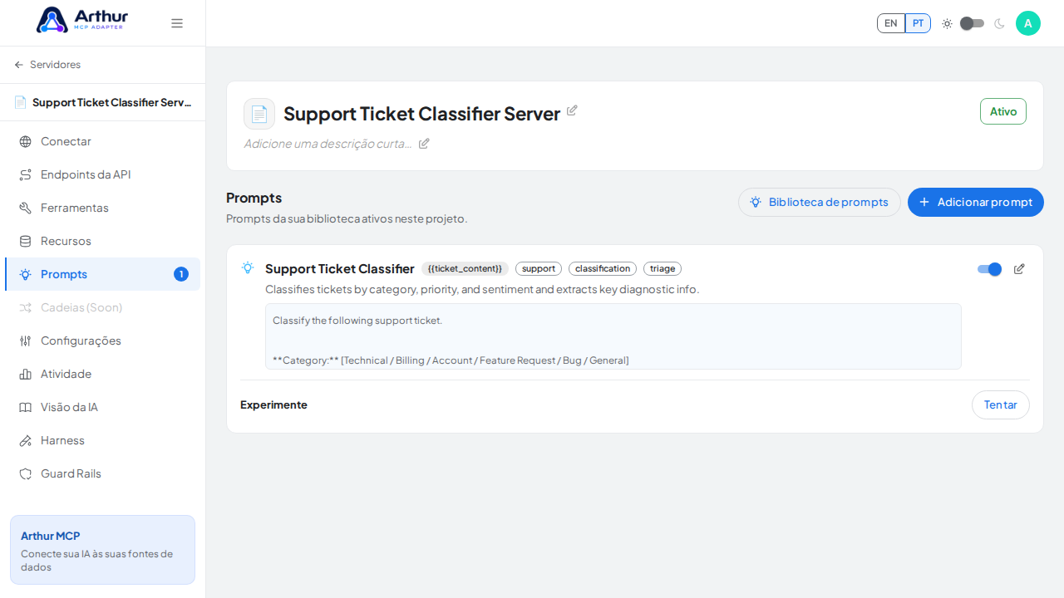Open the Conectar section
The height and width of the screenshot is (598, 1064).
102,141
